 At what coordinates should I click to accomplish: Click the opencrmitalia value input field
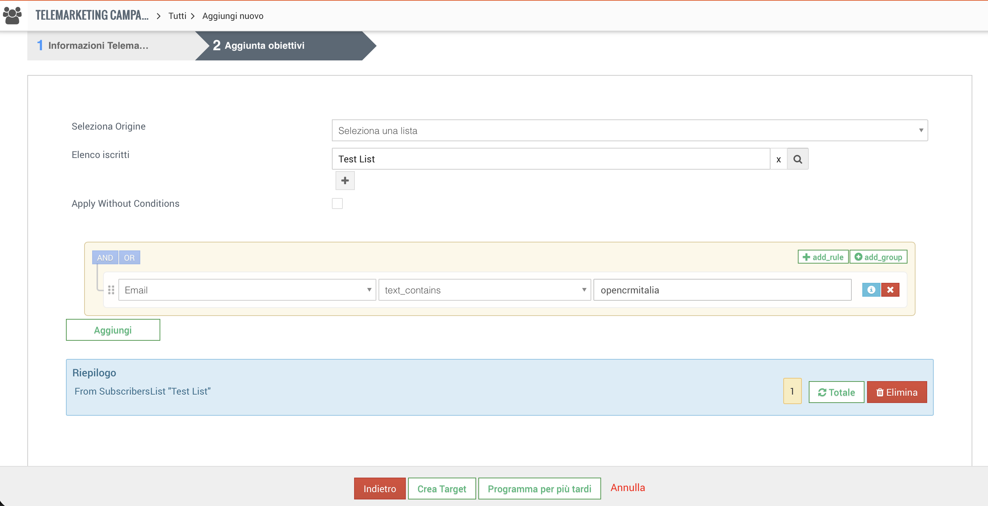click(x=722, y=290)
